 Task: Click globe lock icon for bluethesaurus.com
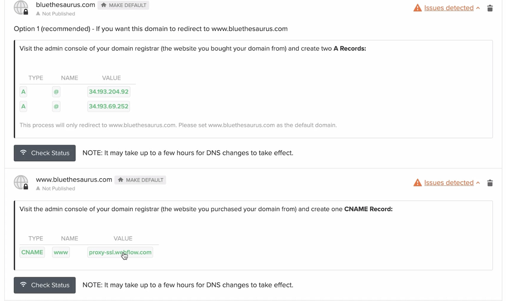point(21,8)
